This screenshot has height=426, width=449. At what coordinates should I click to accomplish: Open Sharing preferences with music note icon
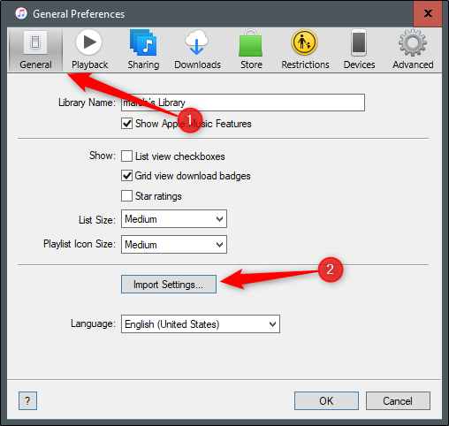pyautogui.click(x=143, y=42)
